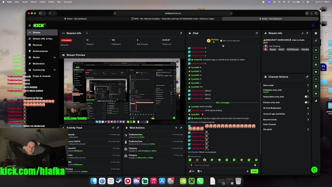Open Stream URL & Key page
The width and height of the screenshot is (332, 187).
click(x=42, y=39)
